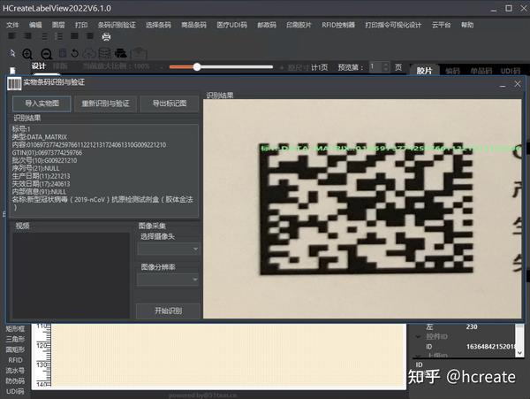Minimize the 实物条码识别与验证 dialog
Image resolution: width=530 pixels, height=399 pixels.
click(x=503, y=85)
